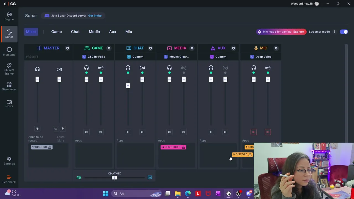The image size is (354, 199).
Task: Click the streamer mode info icon
Action: (334, 32)
